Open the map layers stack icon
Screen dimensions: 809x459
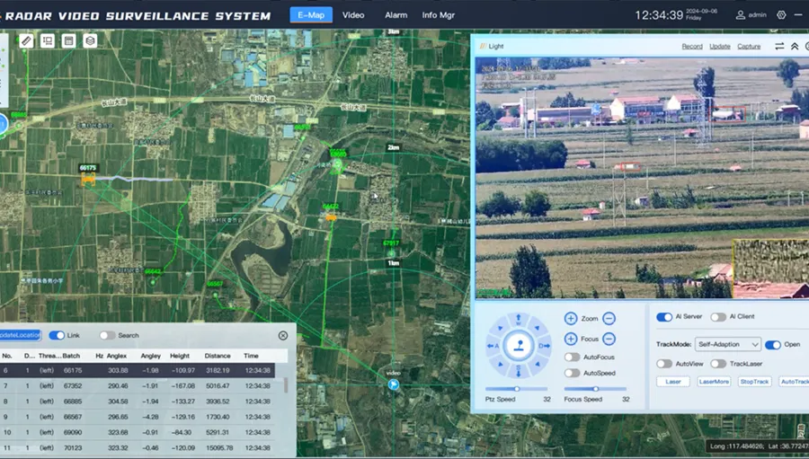(90, 40)
